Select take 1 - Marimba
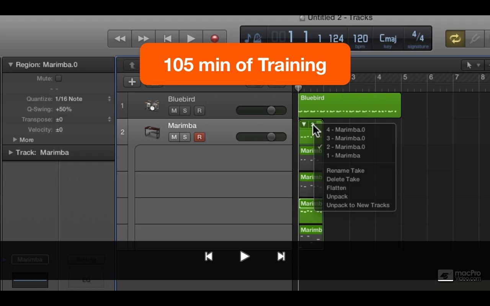The image size is (490, 306). pos(343,156)
